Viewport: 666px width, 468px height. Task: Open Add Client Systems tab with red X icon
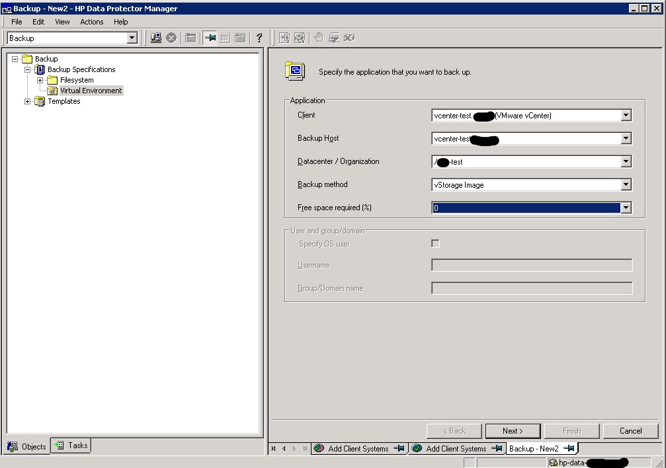click(359, 448)
